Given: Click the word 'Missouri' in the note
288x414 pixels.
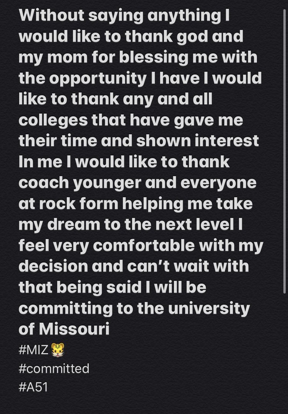Looking at the screenshot, I should point(74,329).
